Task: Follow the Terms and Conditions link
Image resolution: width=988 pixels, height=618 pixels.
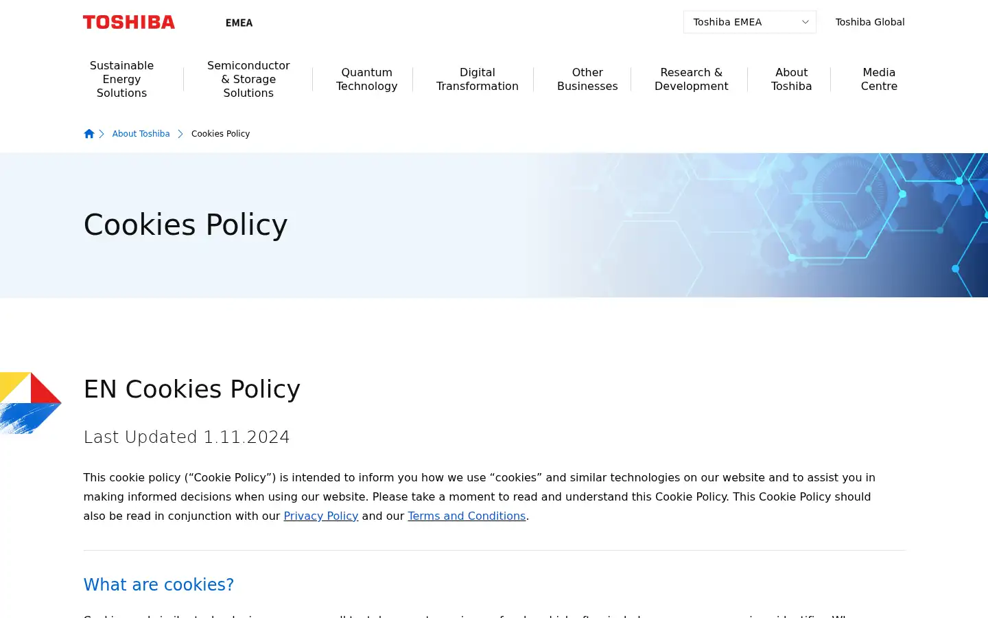Action: (467, 516)
